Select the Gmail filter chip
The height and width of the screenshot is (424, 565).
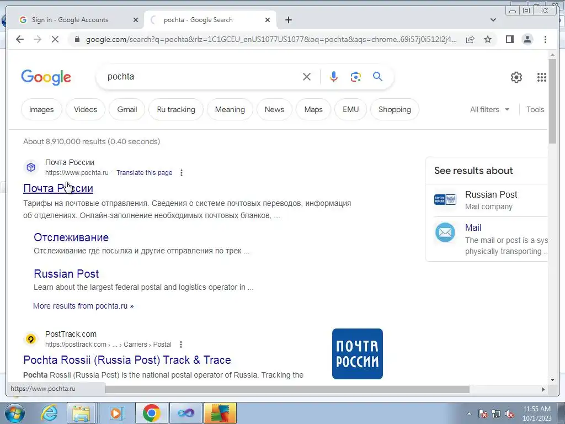click(x=127, y=109)
